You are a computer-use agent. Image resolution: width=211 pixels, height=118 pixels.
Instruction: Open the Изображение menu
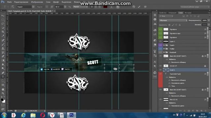[37, 2]
